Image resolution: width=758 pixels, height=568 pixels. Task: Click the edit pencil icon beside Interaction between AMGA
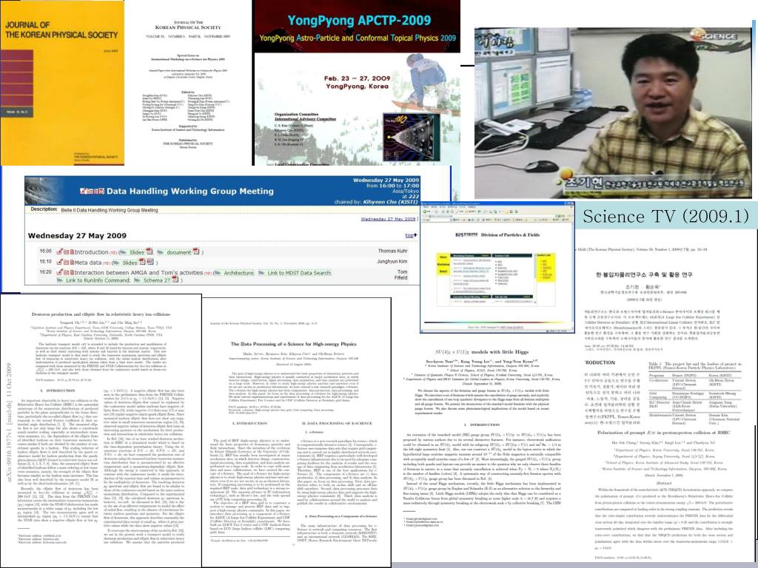(x=60, y=272)
